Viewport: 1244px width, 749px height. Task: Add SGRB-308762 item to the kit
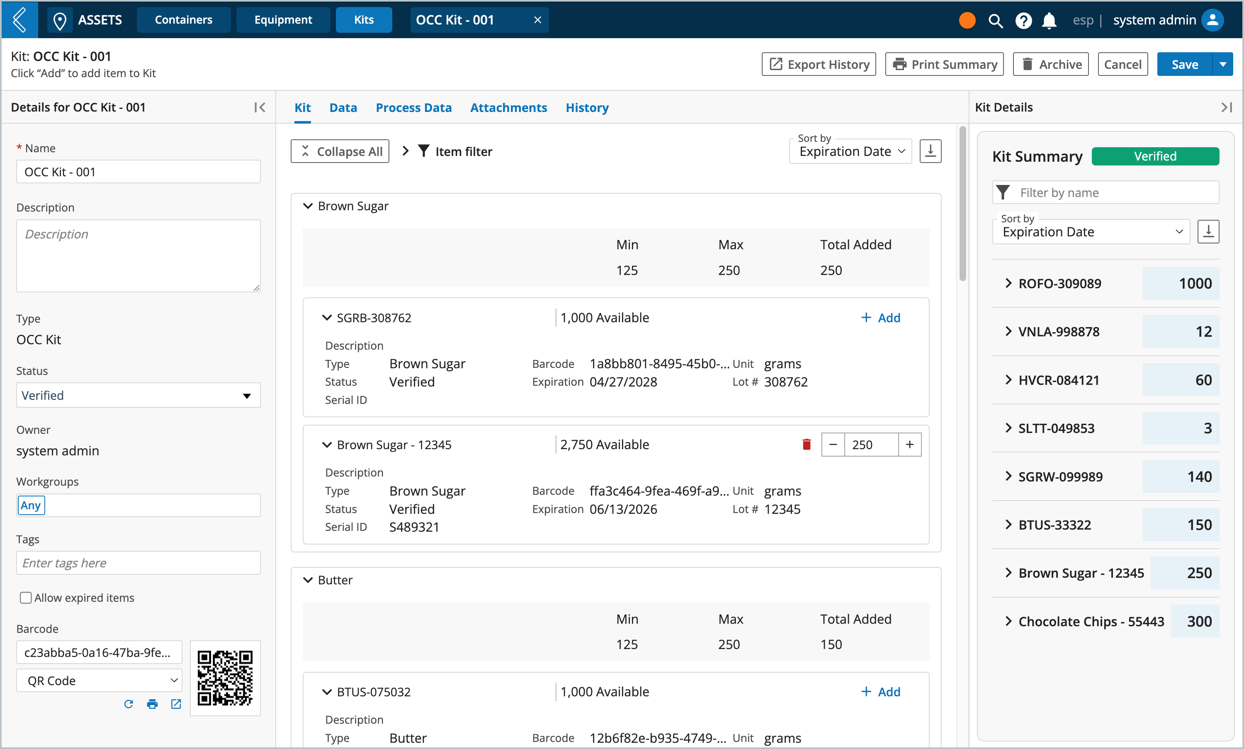click(x=881, y=317)
